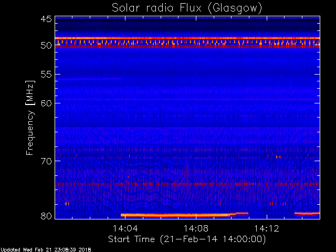Click the faint horizontal streak near 55 MHz

pos(88,79)
